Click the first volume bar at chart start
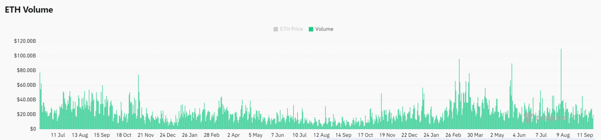The image size is (601, 140). pos(40,100)
